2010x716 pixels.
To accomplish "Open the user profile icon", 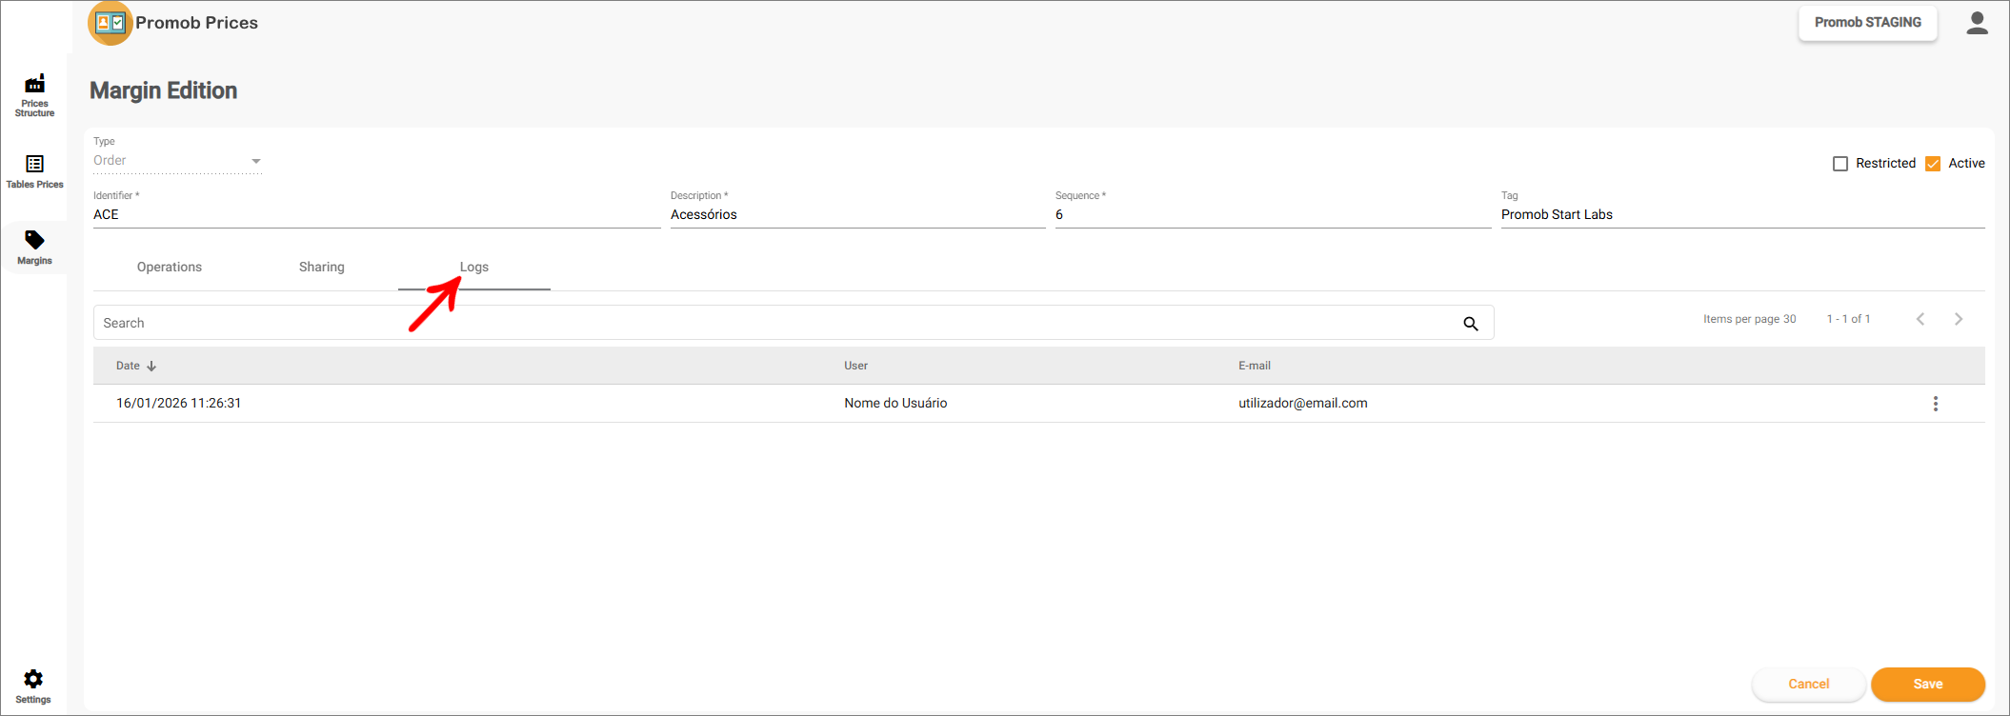I will click(x=1978, y=23).
